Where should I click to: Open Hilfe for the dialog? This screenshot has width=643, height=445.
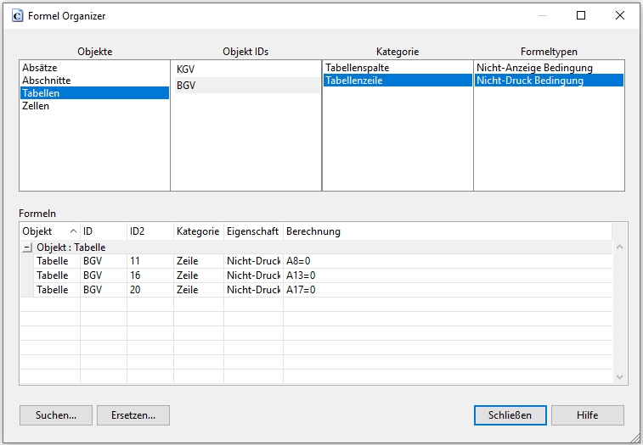click(x=588, y=415)
